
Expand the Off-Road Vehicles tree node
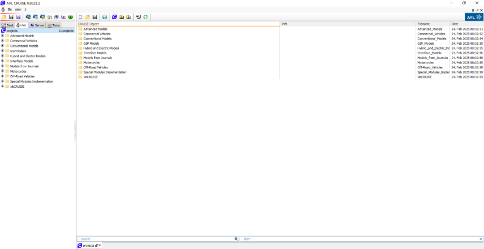[2, 76]
